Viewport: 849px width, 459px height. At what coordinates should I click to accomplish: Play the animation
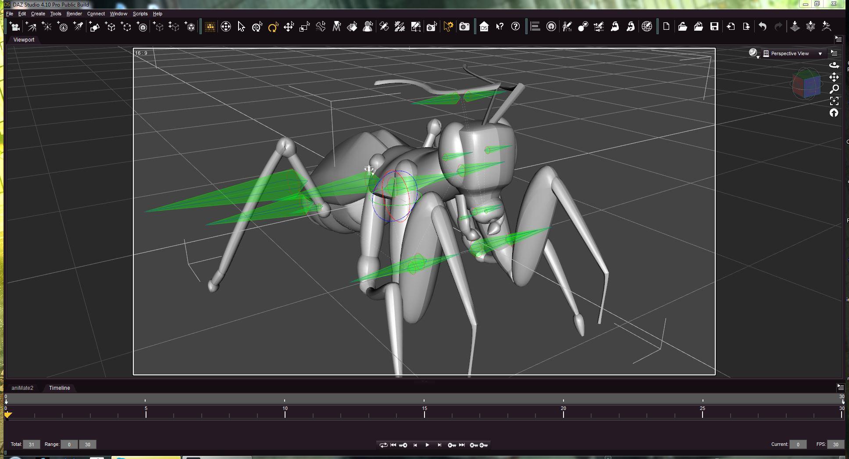[427, 445]
